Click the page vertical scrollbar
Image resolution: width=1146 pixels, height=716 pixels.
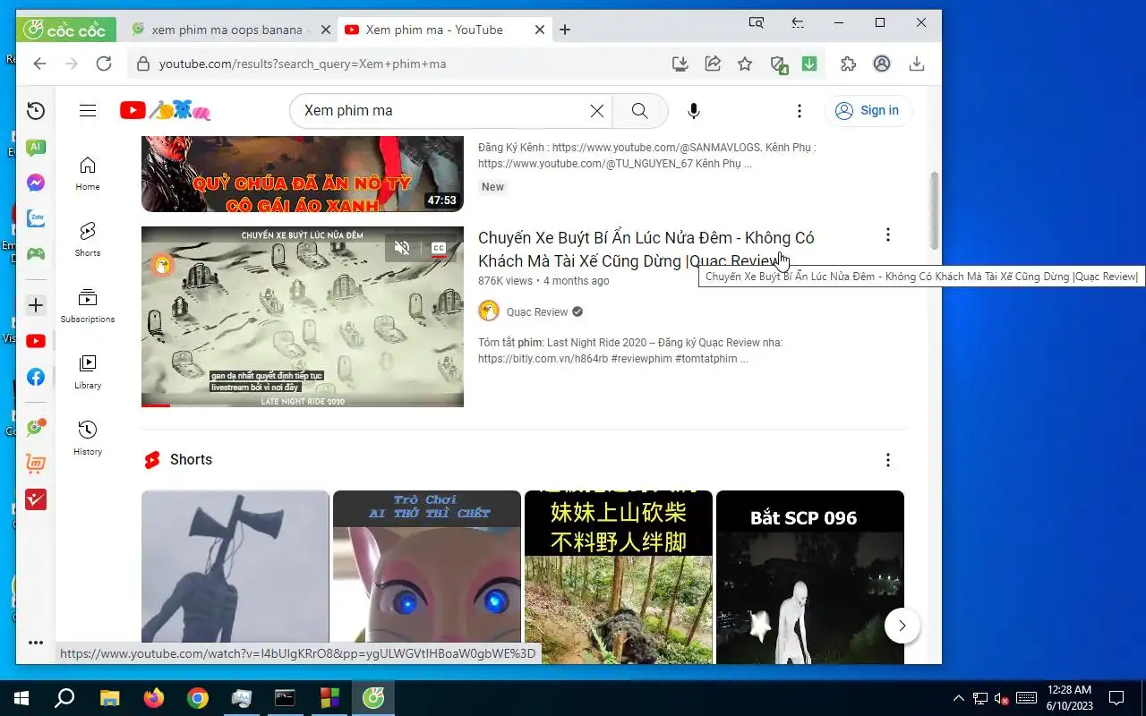[935, 210]
